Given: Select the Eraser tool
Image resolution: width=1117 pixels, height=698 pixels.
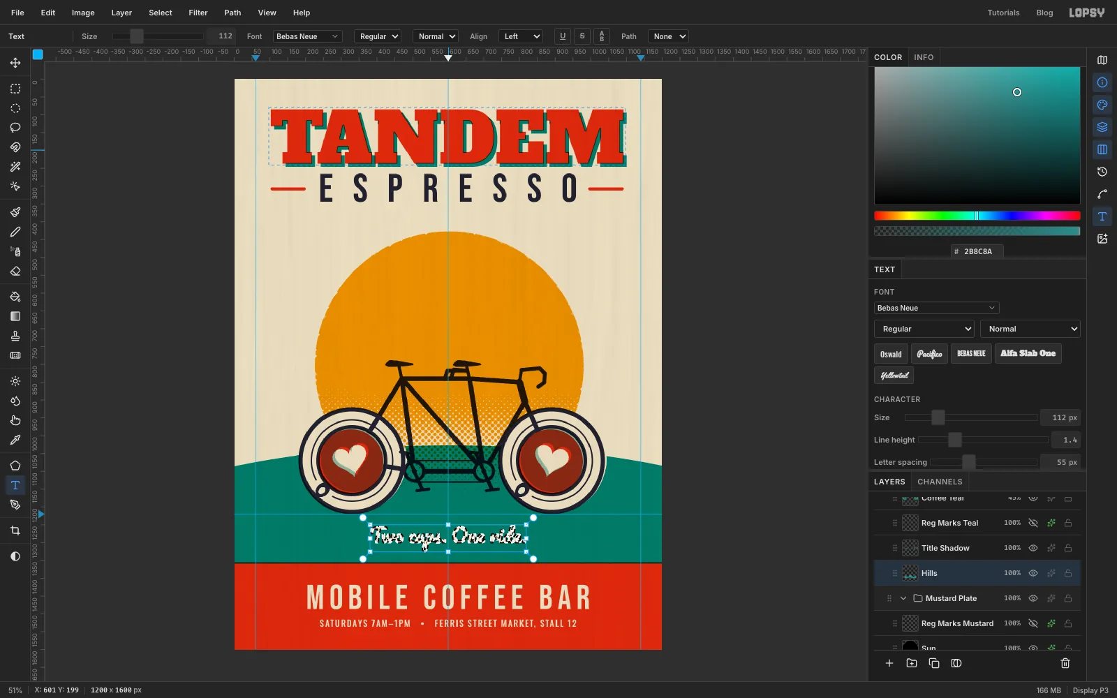Looking at the screenshot, I should (15, 271).
